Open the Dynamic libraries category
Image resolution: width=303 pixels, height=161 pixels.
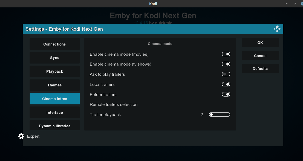[55, 126]
